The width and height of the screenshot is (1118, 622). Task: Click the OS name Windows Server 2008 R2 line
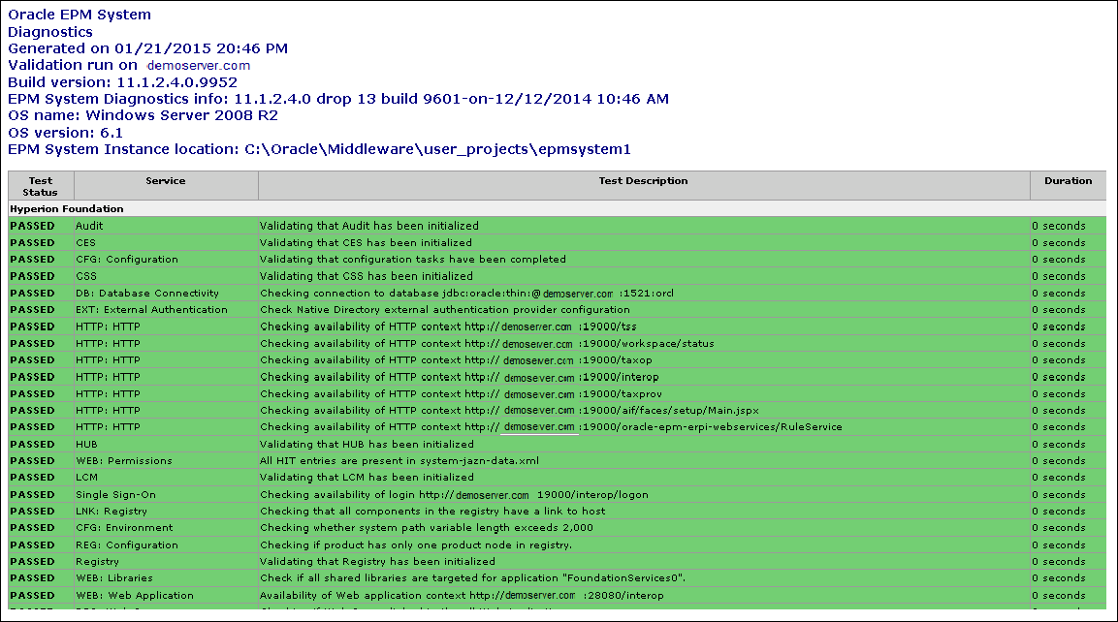[143, 115]
